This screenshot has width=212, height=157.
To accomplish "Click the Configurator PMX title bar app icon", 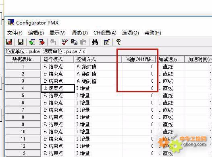I will tap(11, 22).
